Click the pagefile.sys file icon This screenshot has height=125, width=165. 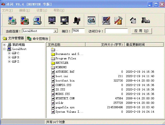click(x=53, y=107)
